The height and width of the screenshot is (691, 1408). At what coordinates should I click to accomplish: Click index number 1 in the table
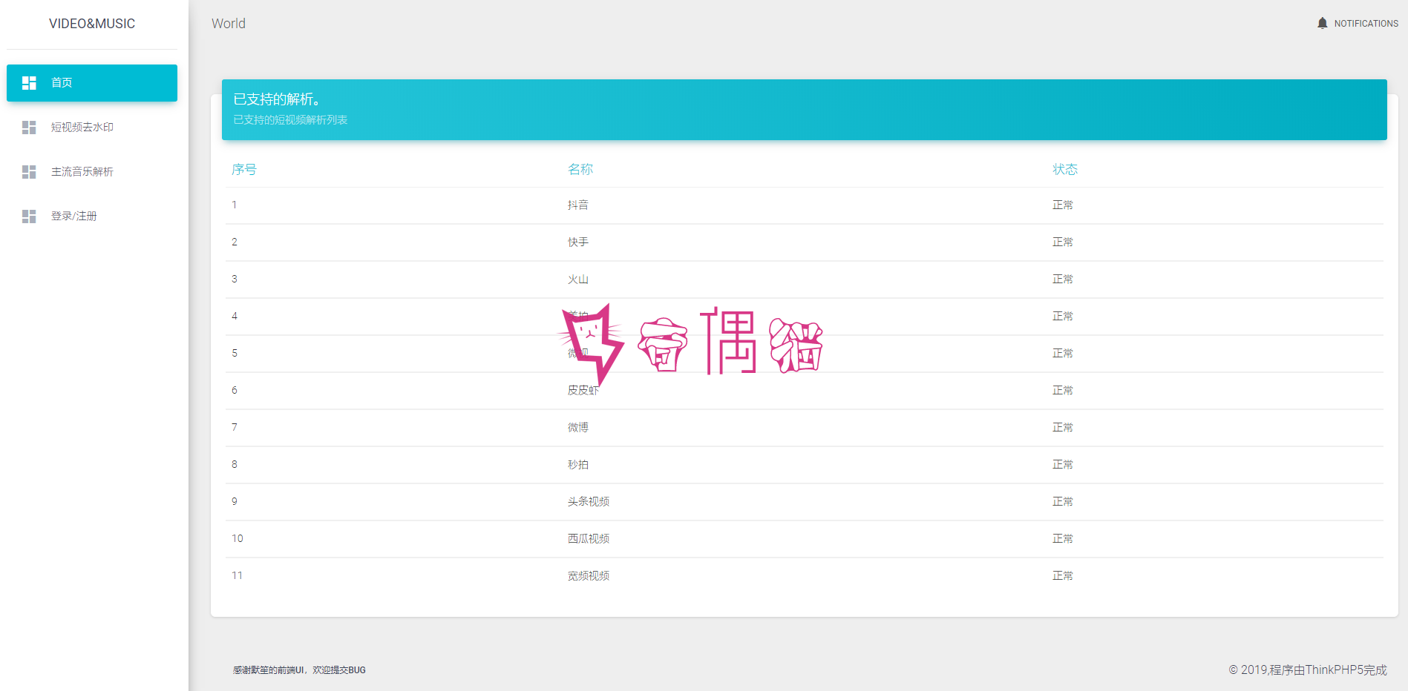tap(235, 205)
